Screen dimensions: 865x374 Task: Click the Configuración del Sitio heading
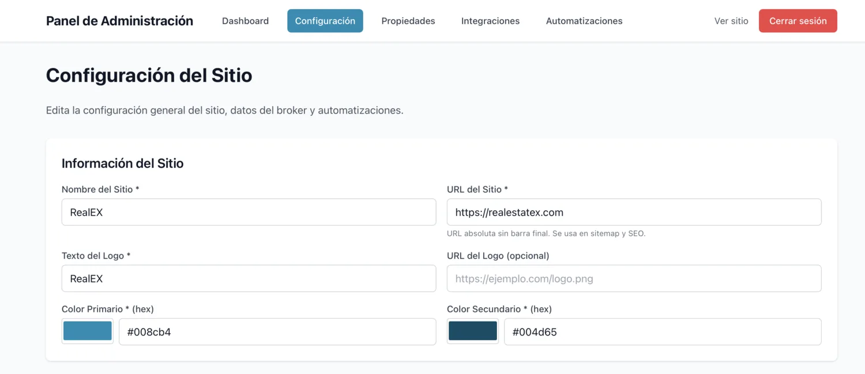tap(149, 75)
